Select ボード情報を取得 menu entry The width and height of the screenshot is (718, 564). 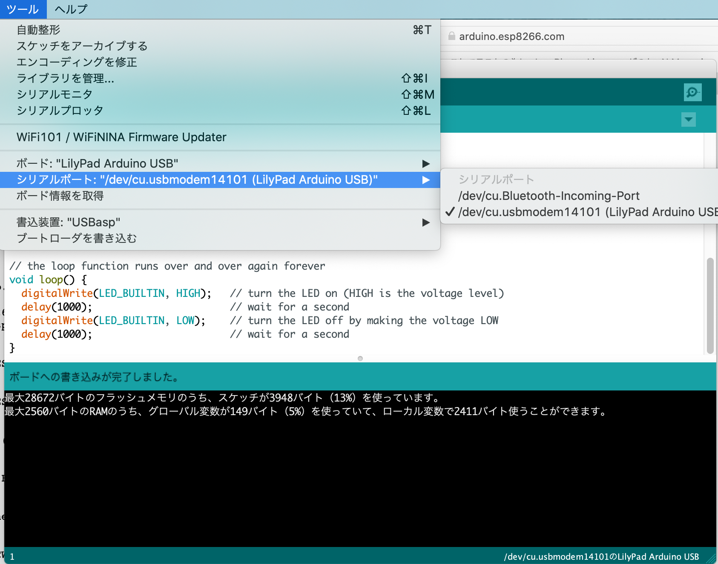(220, 196)
